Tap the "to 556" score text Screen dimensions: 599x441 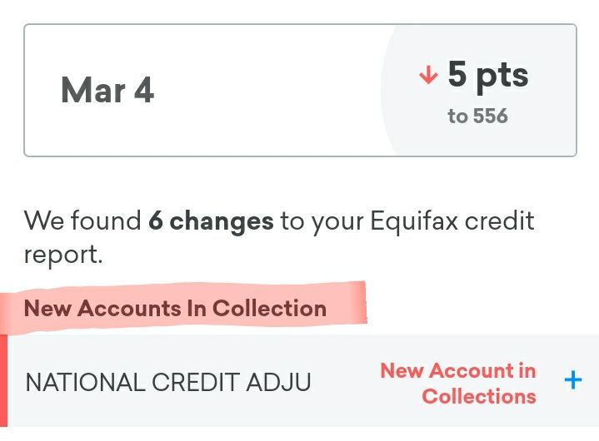coord(477,116)
